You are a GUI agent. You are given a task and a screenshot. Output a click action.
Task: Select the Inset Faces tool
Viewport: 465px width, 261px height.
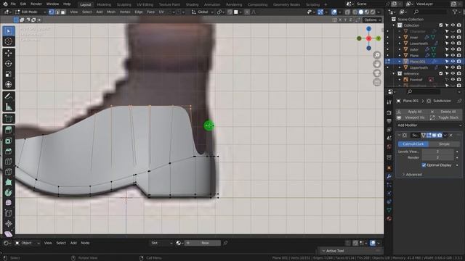[x=8, y=141]
